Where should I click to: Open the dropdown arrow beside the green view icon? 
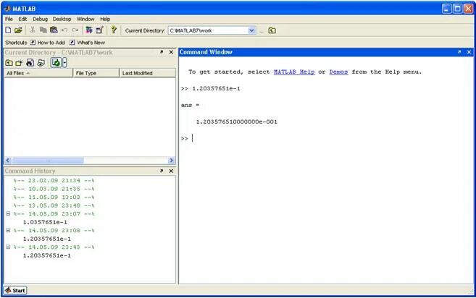(x=64, y=63)
